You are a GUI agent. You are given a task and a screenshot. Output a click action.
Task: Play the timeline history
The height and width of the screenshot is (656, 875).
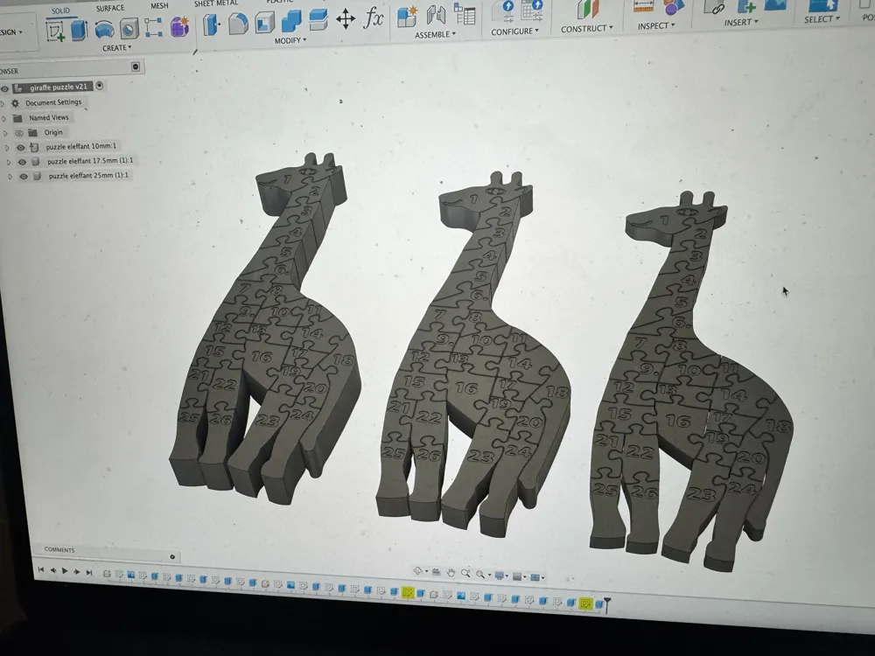pyautogui.click(x=65, y=570)
